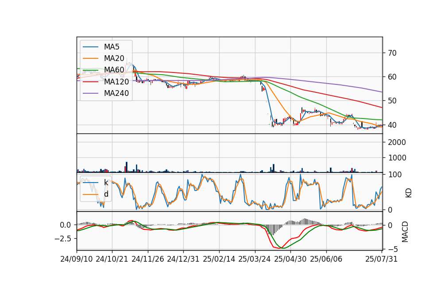The image size is (425, 305).
Task: Click the 1000 volume axis label
Action: (397, 158)
